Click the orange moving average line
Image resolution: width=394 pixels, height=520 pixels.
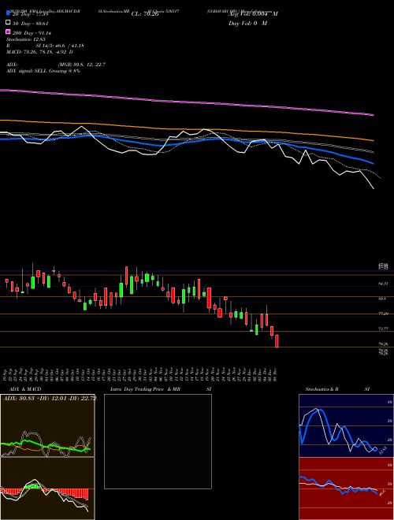186,128
